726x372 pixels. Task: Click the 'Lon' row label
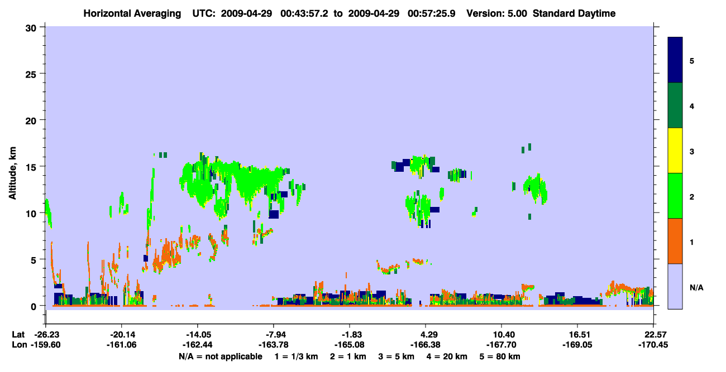(x=19, y=345)
